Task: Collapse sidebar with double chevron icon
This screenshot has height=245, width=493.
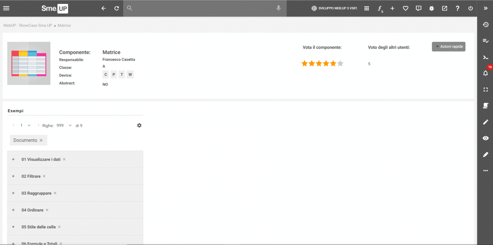Action: coord(486,8)
